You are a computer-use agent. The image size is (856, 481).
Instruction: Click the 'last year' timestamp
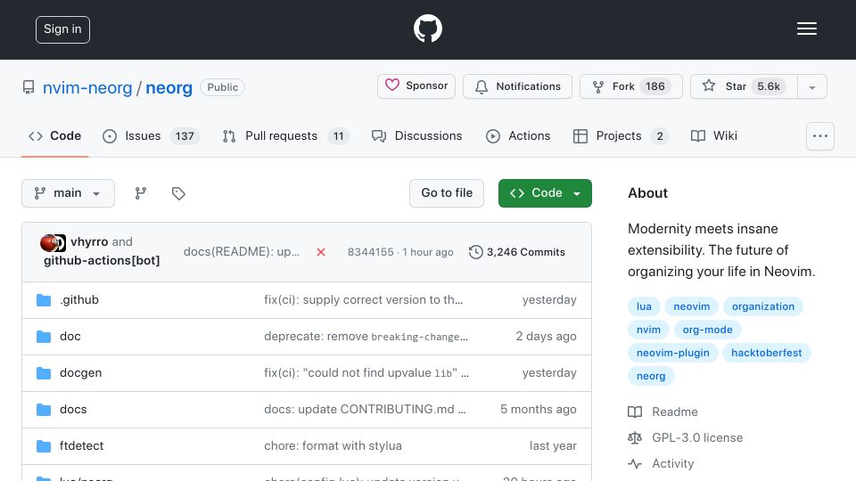click(x=553, y=446)
